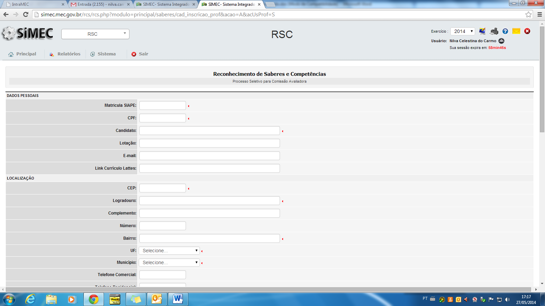Click the system tray speaker volume icon
This screenshot has width=545, height=306.
click(507, 300)
